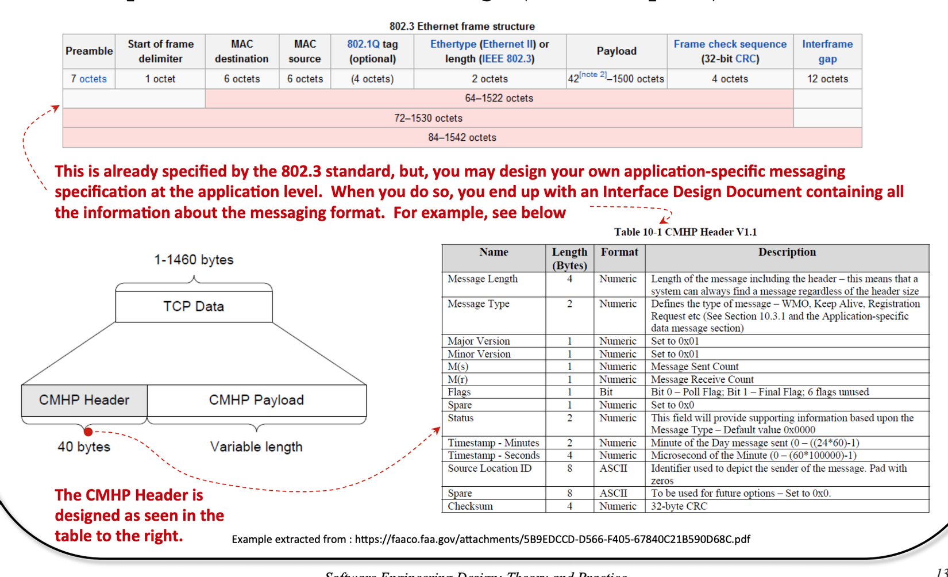Click the MAC destination header cell
The height and width of the screenshot is (577, 948).
(242, 51)
